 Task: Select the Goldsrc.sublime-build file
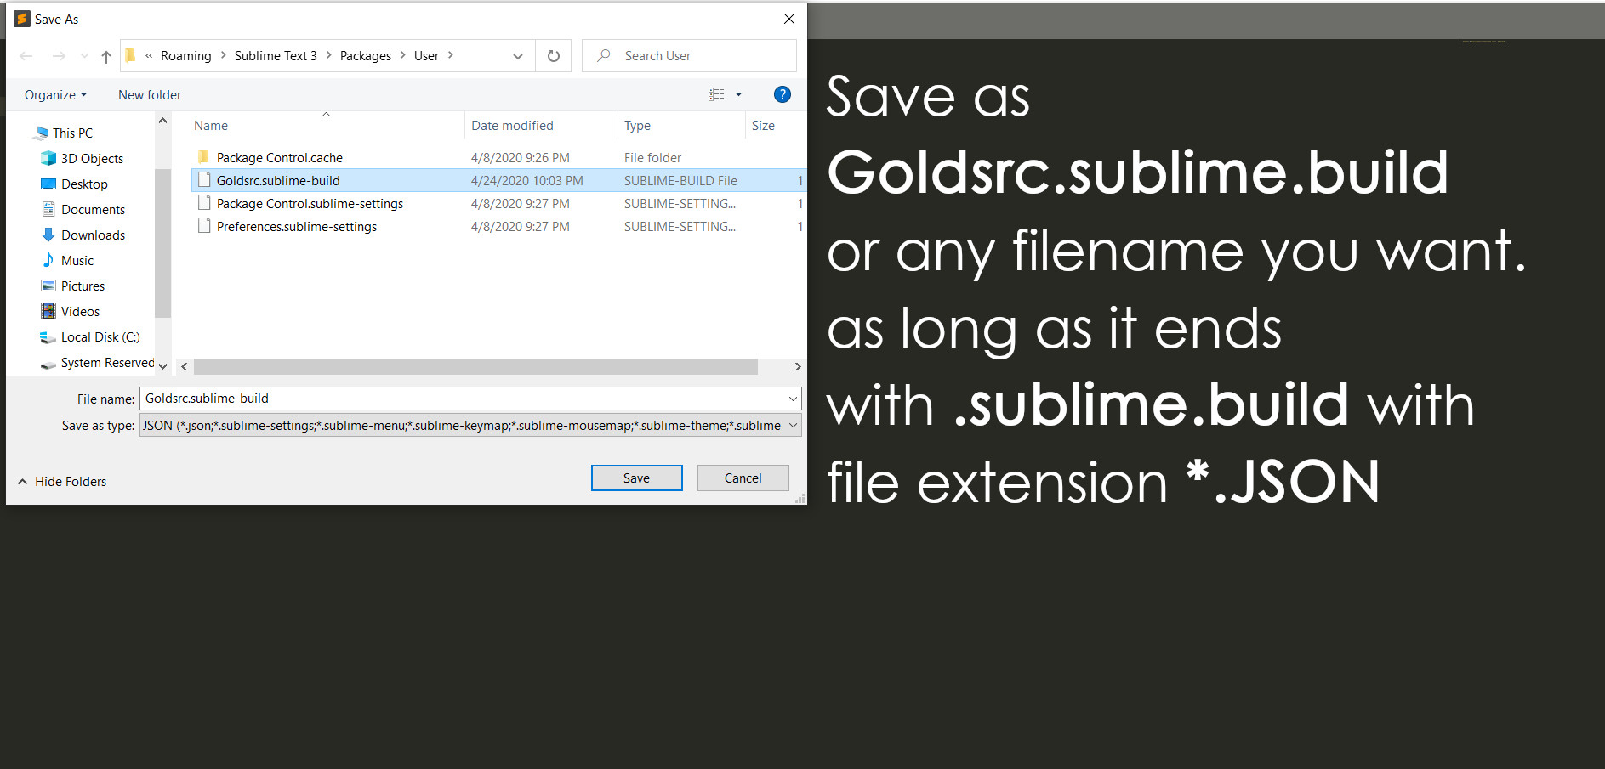(x=278, y=180)
